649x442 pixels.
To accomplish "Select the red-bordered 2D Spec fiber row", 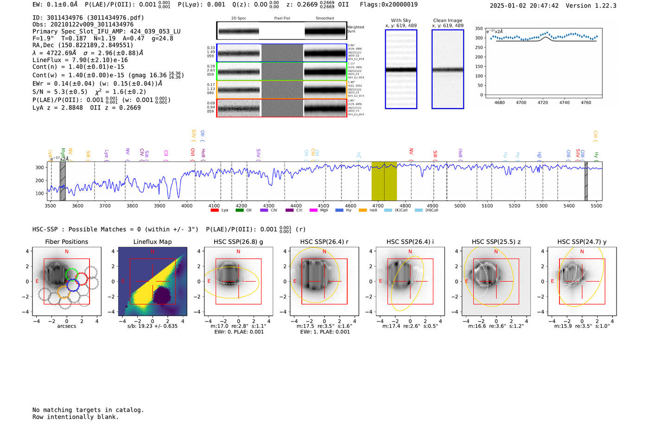I will (281, 108).
